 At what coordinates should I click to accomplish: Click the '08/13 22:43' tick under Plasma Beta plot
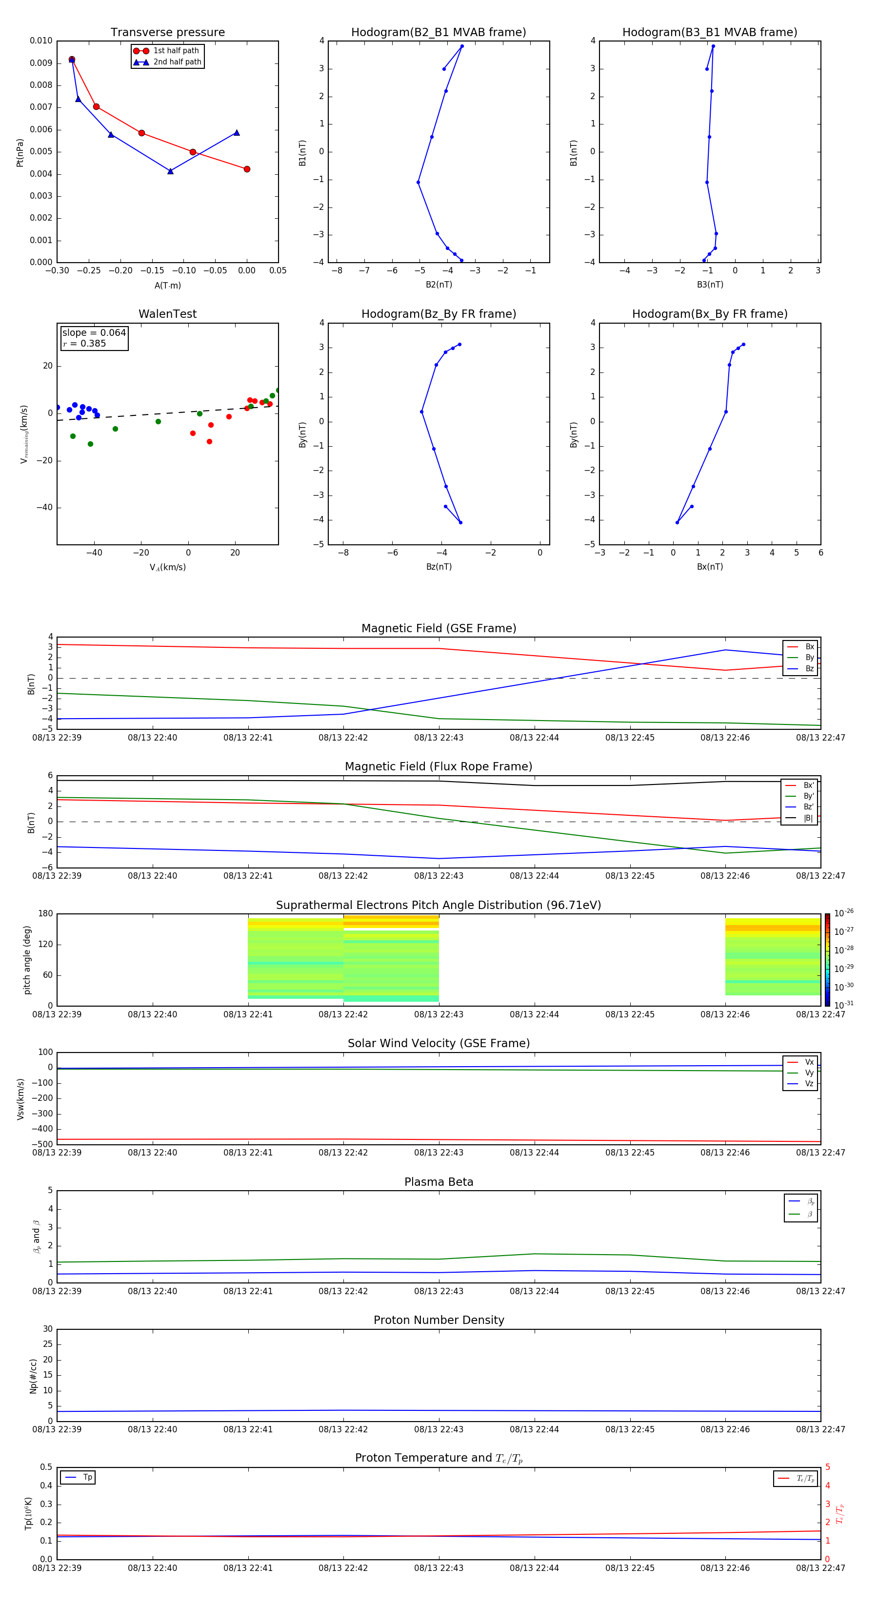[x=439, y=1291]
